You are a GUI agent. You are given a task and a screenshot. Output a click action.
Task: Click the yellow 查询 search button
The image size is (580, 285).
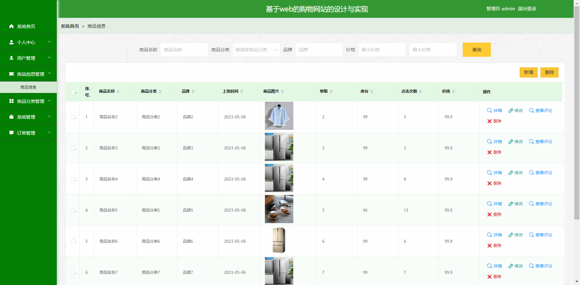tap(476, 50)
